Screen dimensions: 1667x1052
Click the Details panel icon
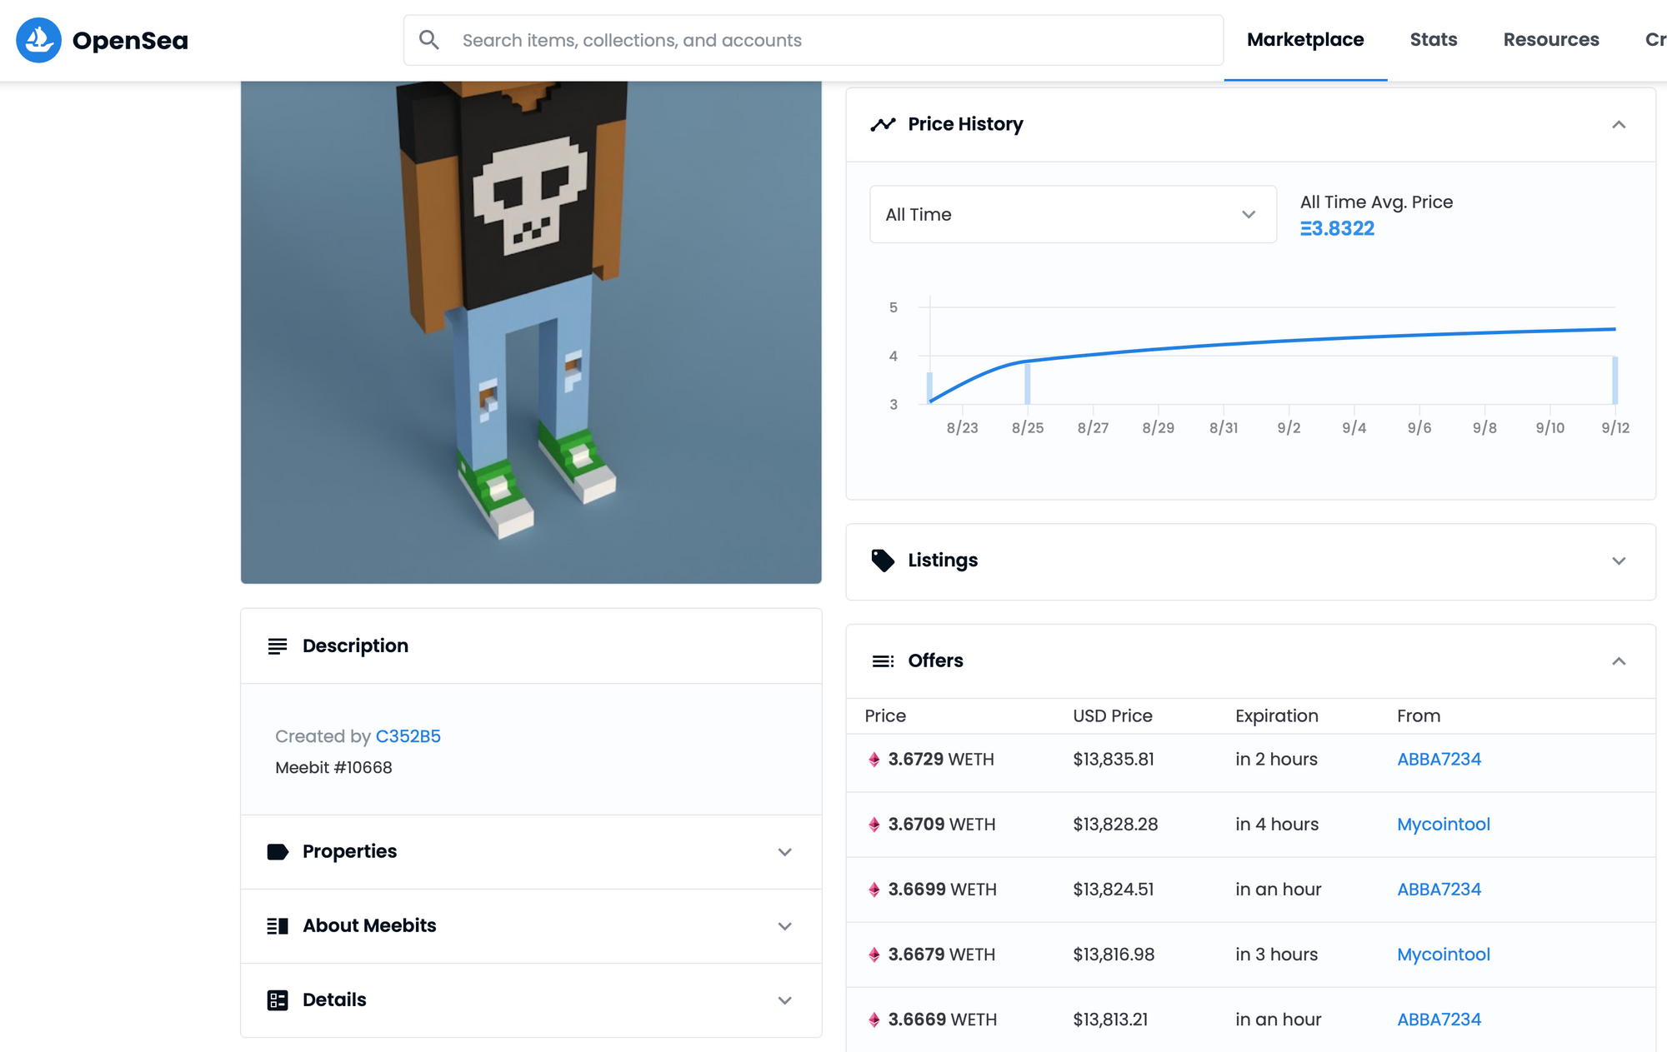tap(278, 1000)
